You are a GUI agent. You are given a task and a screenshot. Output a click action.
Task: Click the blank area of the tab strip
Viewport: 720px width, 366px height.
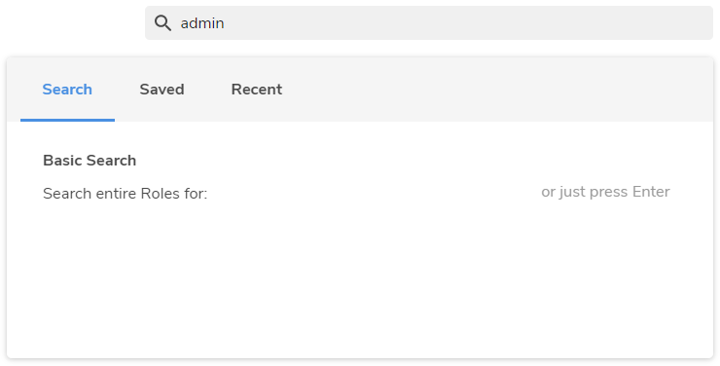point(496,90)
